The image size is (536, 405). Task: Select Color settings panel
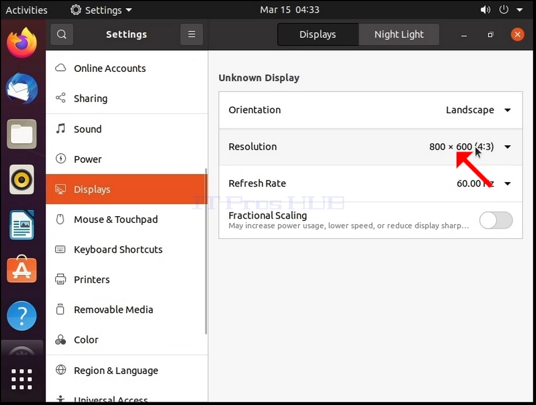click(127, 340)
